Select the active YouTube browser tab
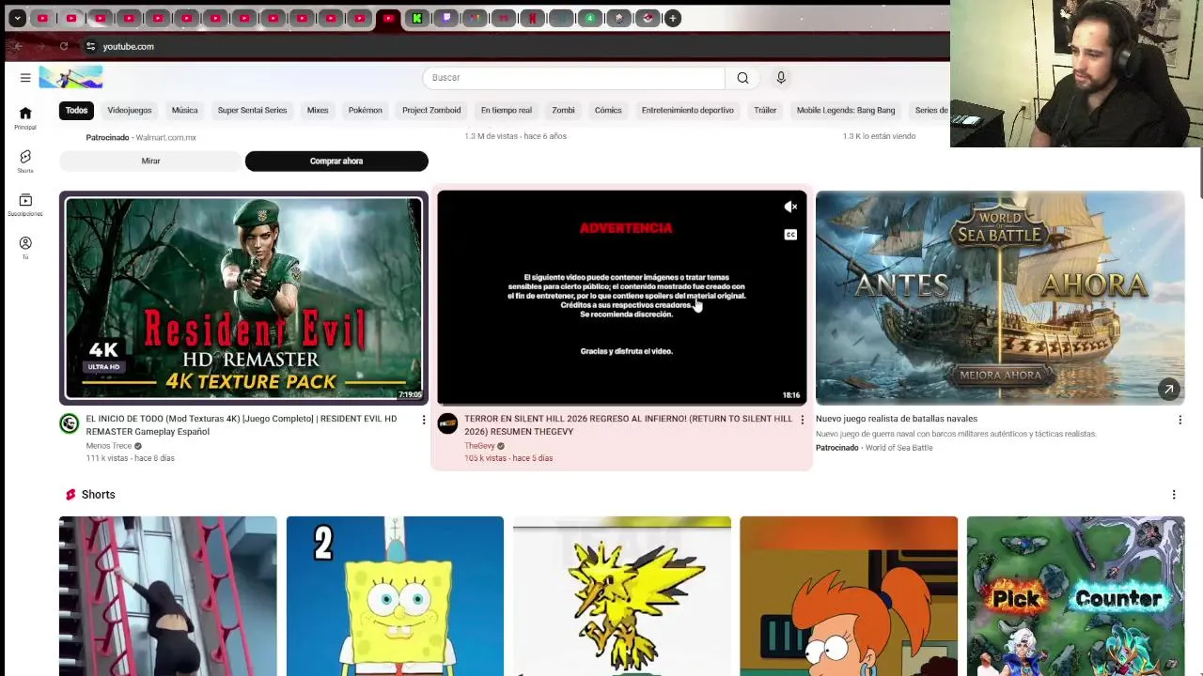 coord(388,18)
